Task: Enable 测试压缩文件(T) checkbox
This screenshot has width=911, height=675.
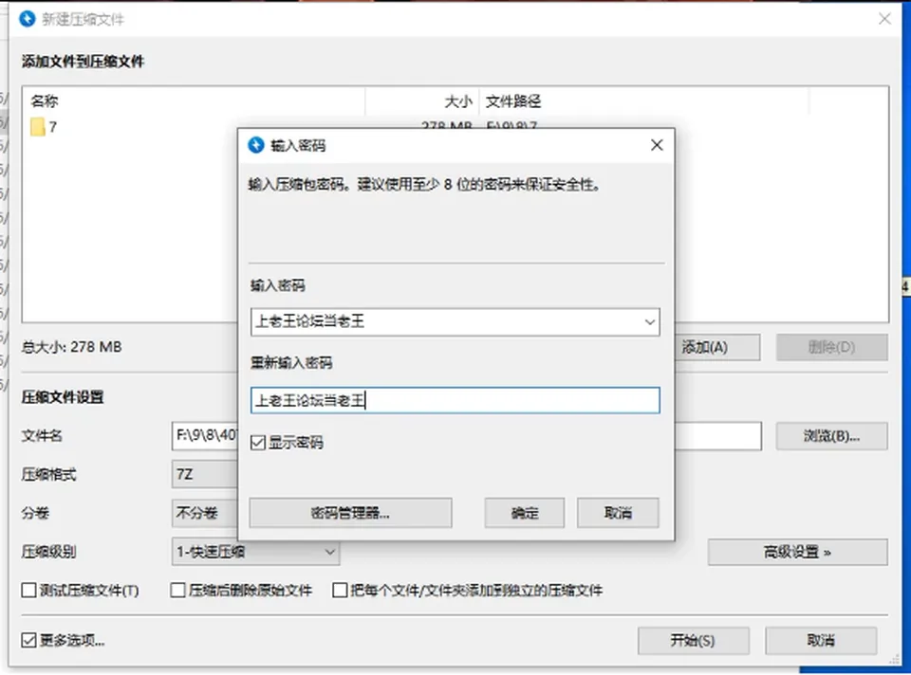Action: click(28, 591)
